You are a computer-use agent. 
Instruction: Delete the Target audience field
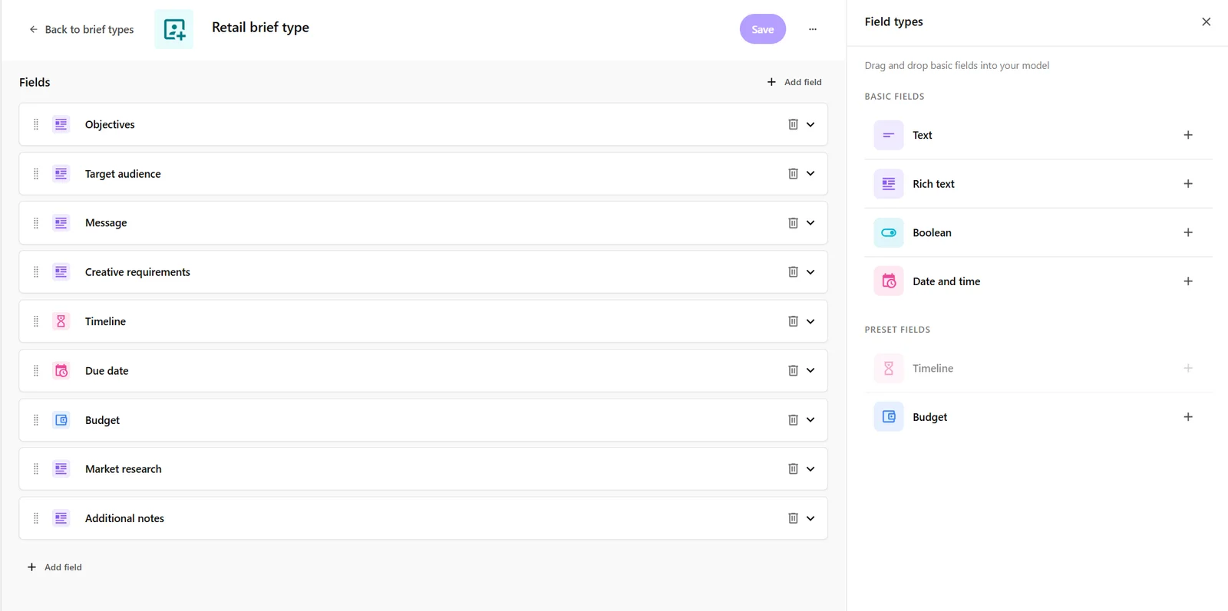click(x=793, y=174)
